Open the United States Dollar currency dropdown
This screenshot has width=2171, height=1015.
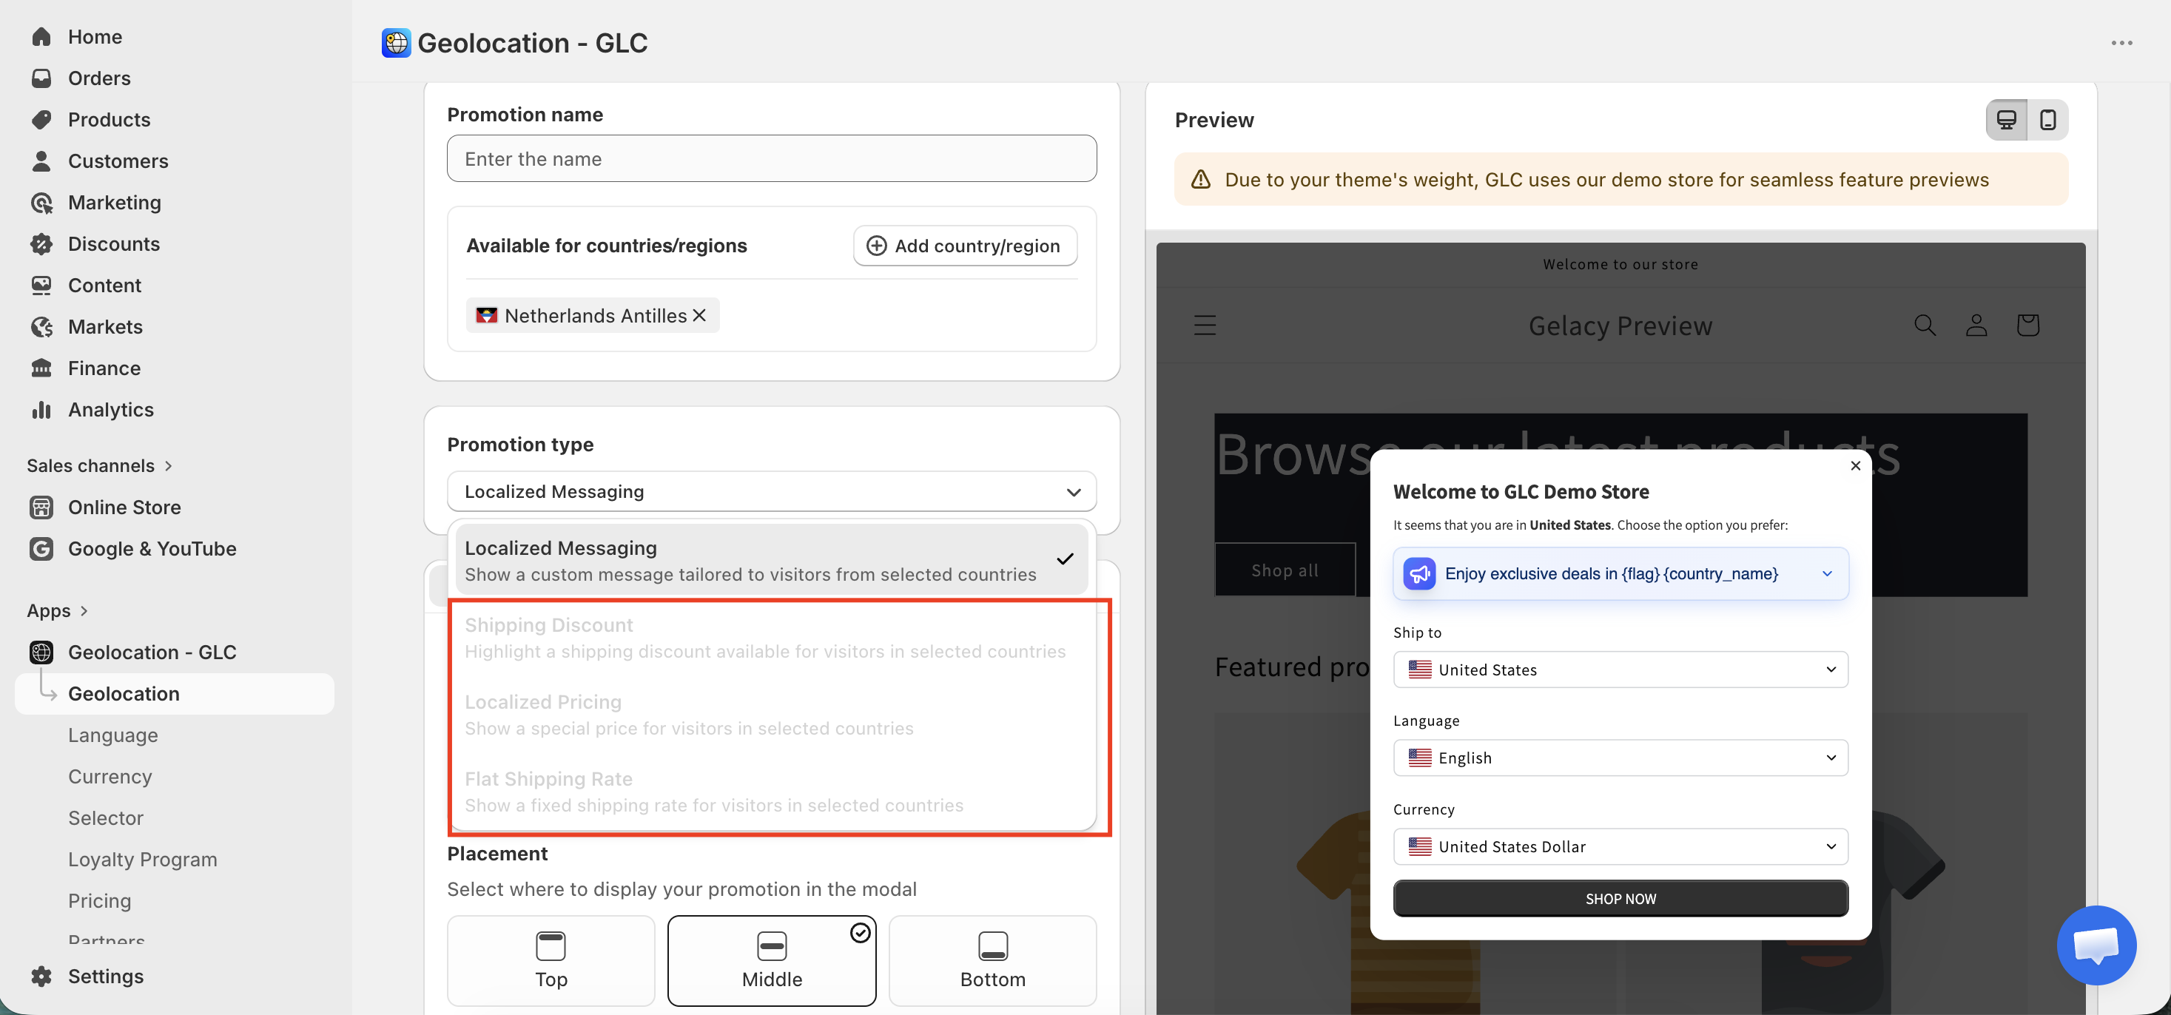coord(1620,846)
